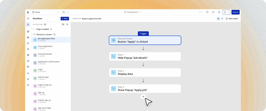
Task: Click the New workflow button
Action: click(65, 19)
